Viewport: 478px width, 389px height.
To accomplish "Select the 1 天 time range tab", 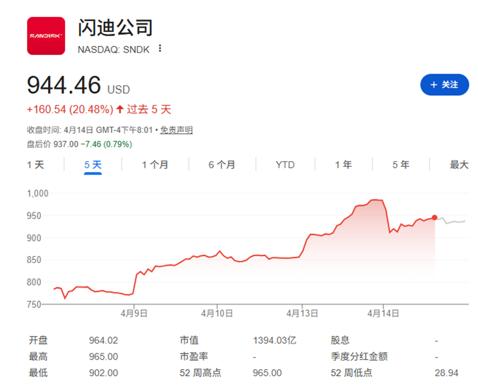I will point(35,165).
